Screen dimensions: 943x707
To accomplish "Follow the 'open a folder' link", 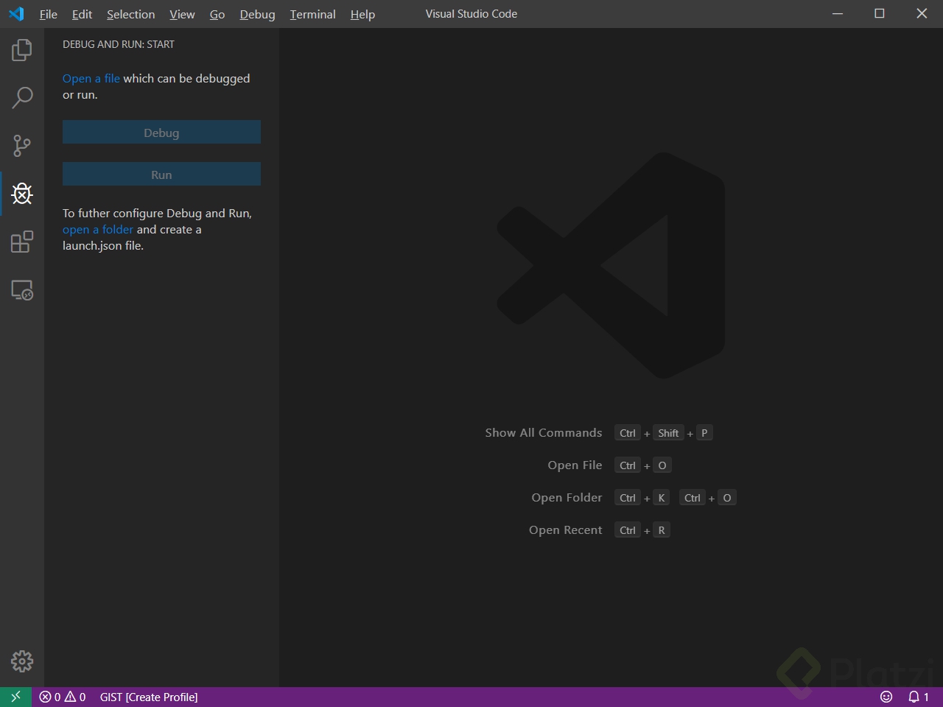I will 98,229.
